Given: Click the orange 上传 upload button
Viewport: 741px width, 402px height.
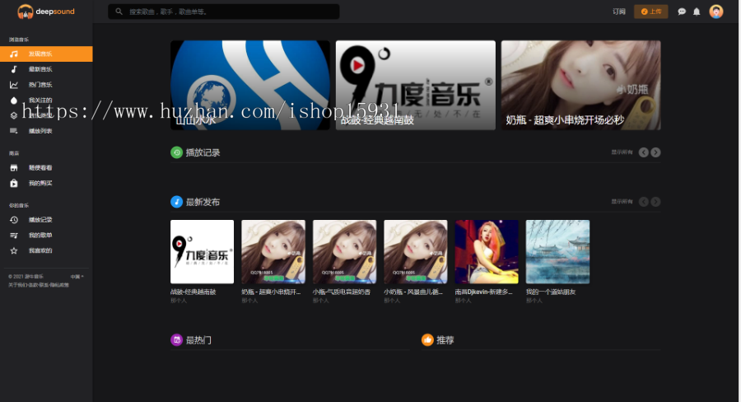Looking at the screenshot, I should click(650, 12).
